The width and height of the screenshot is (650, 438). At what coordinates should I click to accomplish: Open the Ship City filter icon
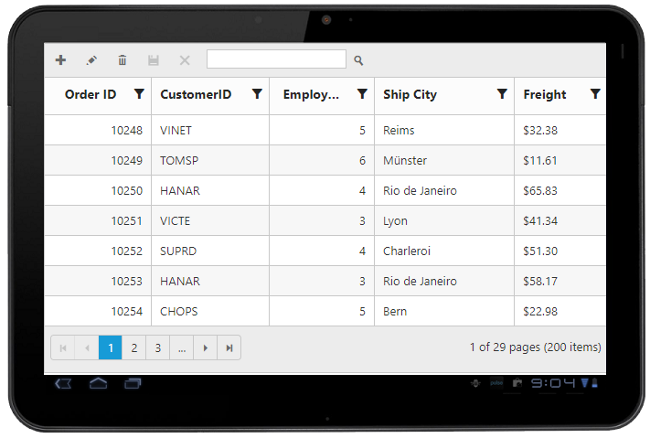coord(502,94)
